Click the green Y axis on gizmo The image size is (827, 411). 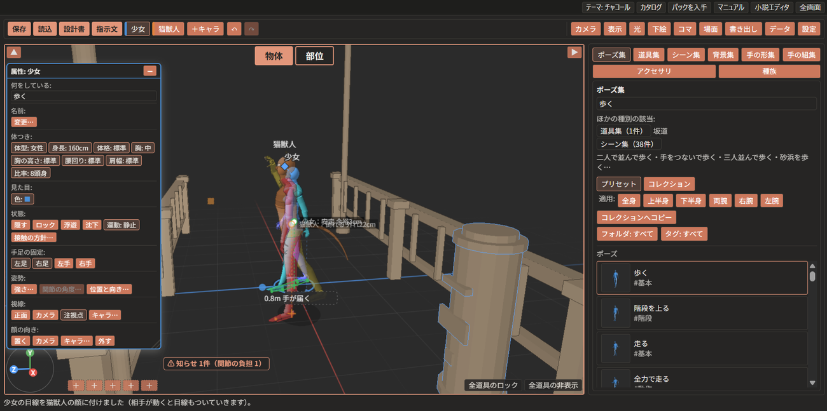(29, 353)
